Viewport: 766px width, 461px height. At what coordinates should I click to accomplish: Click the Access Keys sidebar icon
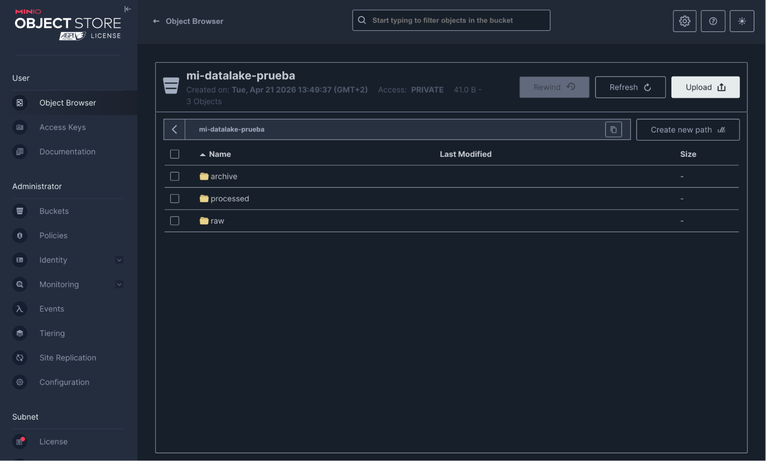pos(20,127)
